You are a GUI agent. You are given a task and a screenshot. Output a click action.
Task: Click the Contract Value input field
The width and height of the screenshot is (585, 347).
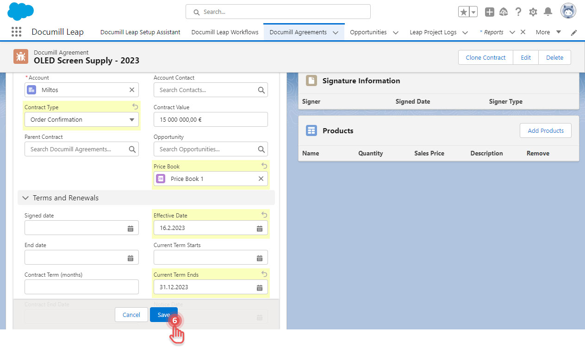pos(211,119)
